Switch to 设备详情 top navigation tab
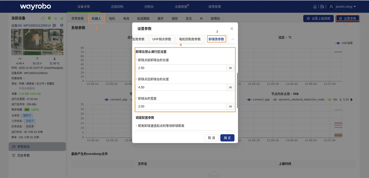369x178 pixels. [x=84, y=7]
